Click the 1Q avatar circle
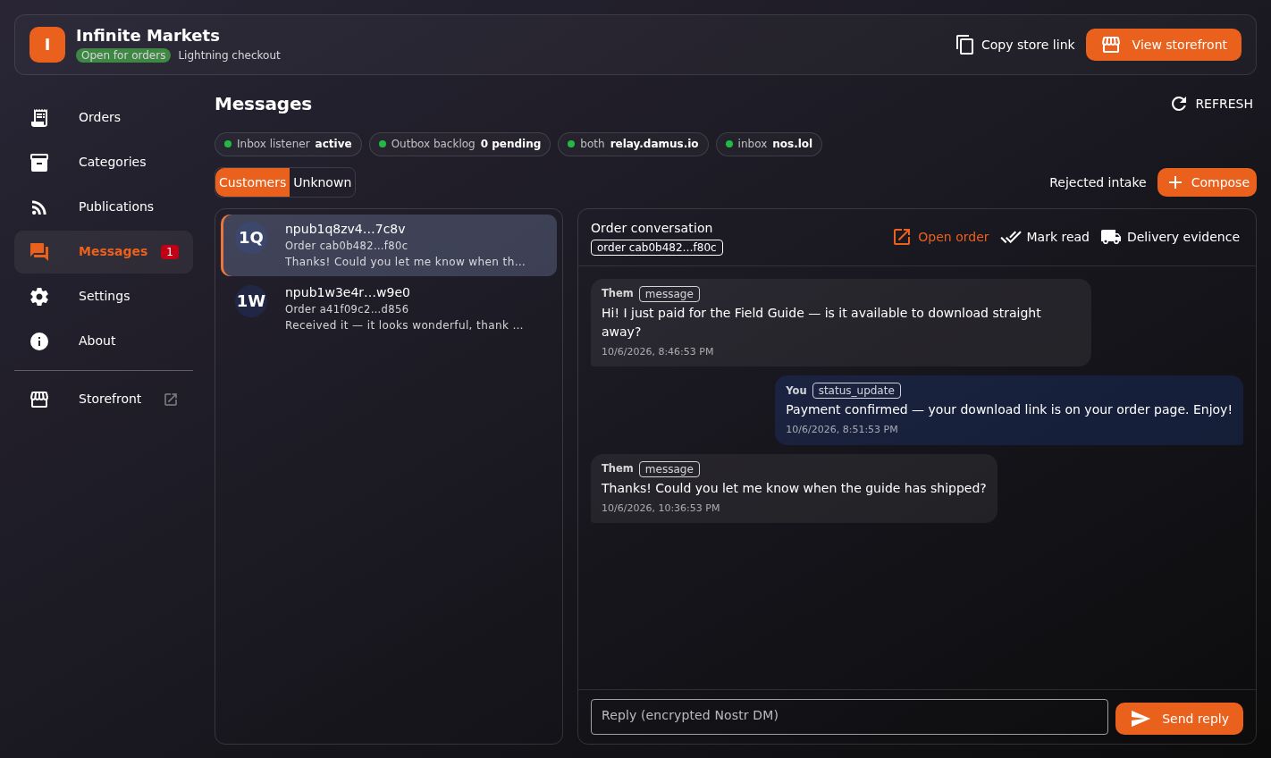The height and width of the screenshot is (758, 1271). coord(251,238)
